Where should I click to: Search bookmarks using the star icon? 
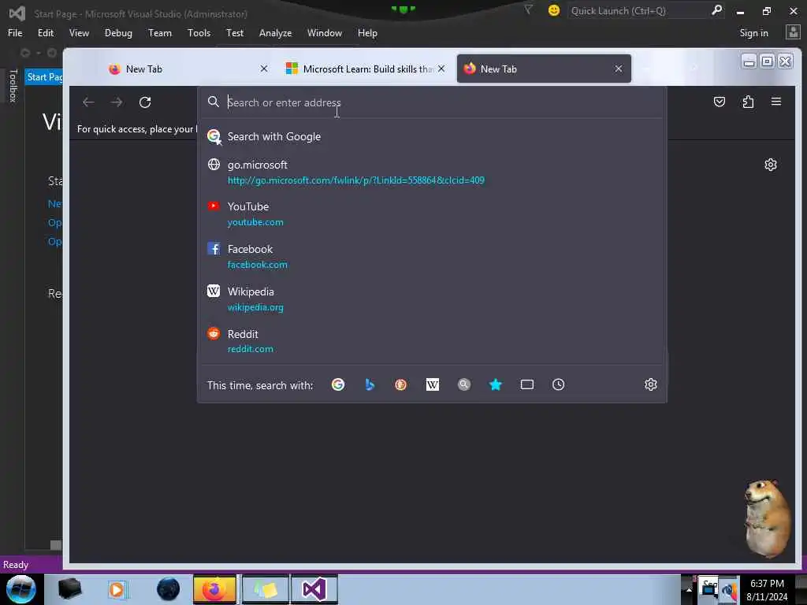coord(495,384)
